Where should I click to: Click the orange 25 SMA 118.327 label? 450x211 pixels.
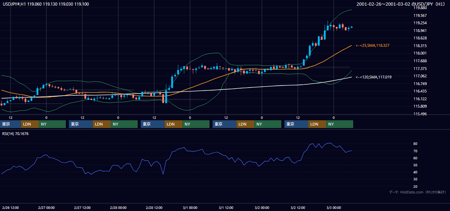(x=373, y=46)
